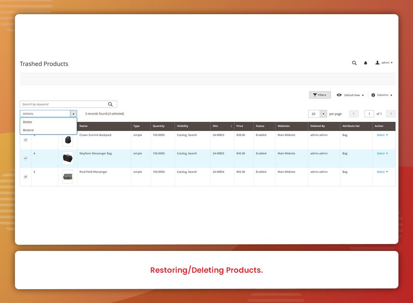413x303 pixels.
Task: Open global search via magnifier icon
Action: pyautogui.click(x=354, y=62)
